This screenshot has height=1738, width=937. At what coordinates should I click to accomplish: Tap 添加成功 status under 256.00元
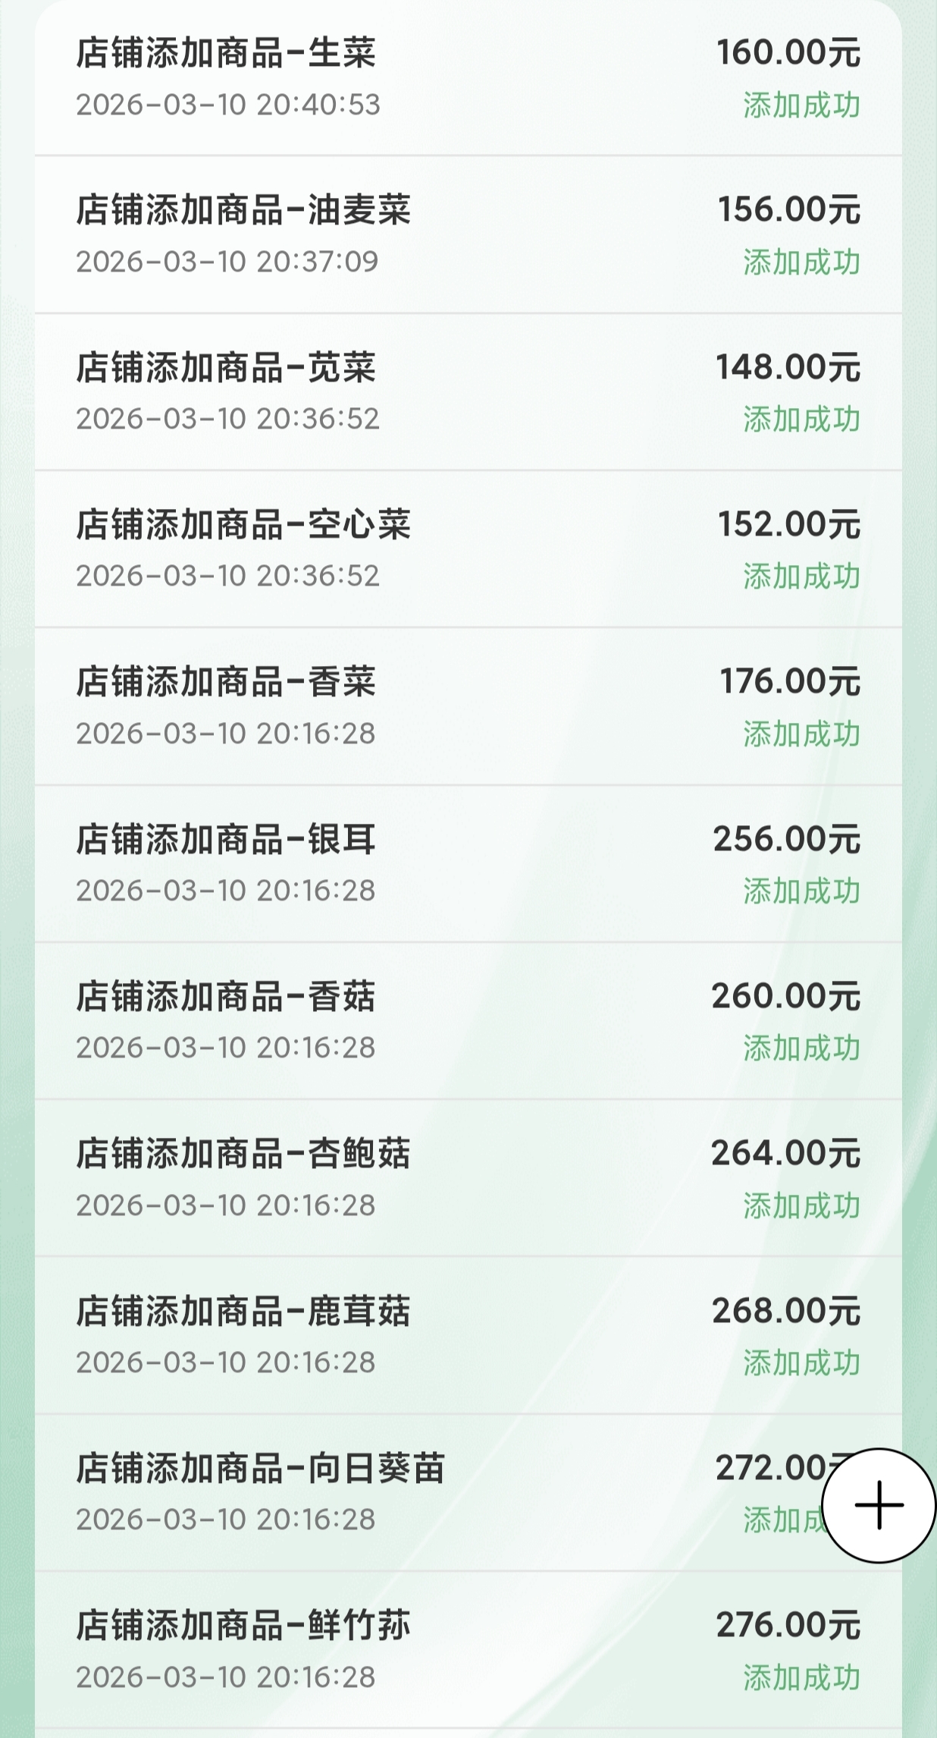pos(801,891)
